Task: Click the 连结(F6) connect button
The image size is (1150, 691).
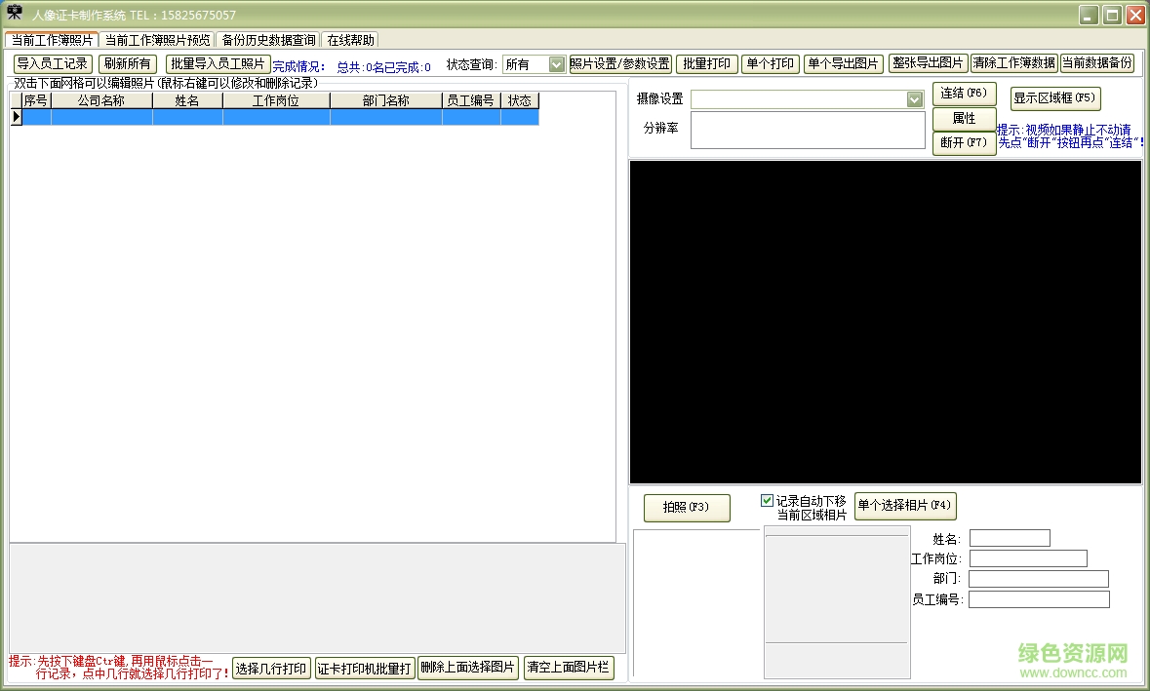Action: click(x=964, y=95)
